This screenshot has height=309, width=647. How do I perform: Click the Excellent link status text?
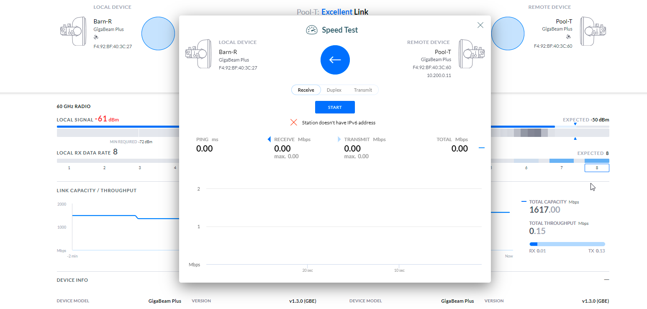pyautogui.click(x=337, y=12)
